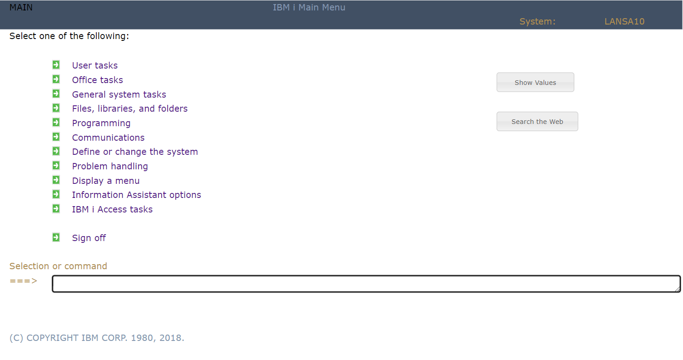Click the green arrow icon beside Office tasks
683x360 pixels.
56,79
